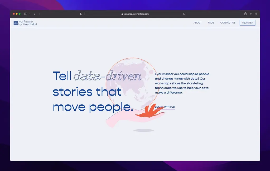This screenshot has height=171, width=270.
Task: Minimize the window with the yellow button
Action: coord(17,14)
